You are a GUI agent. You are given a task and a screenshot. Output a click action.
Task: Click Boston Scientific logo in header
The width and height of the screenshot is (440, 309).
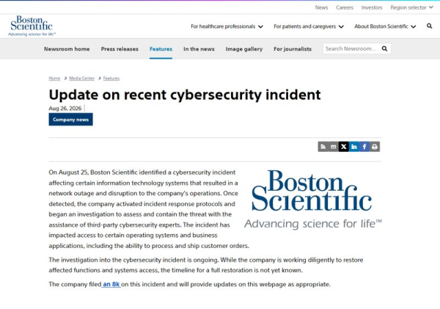[32, 26]
